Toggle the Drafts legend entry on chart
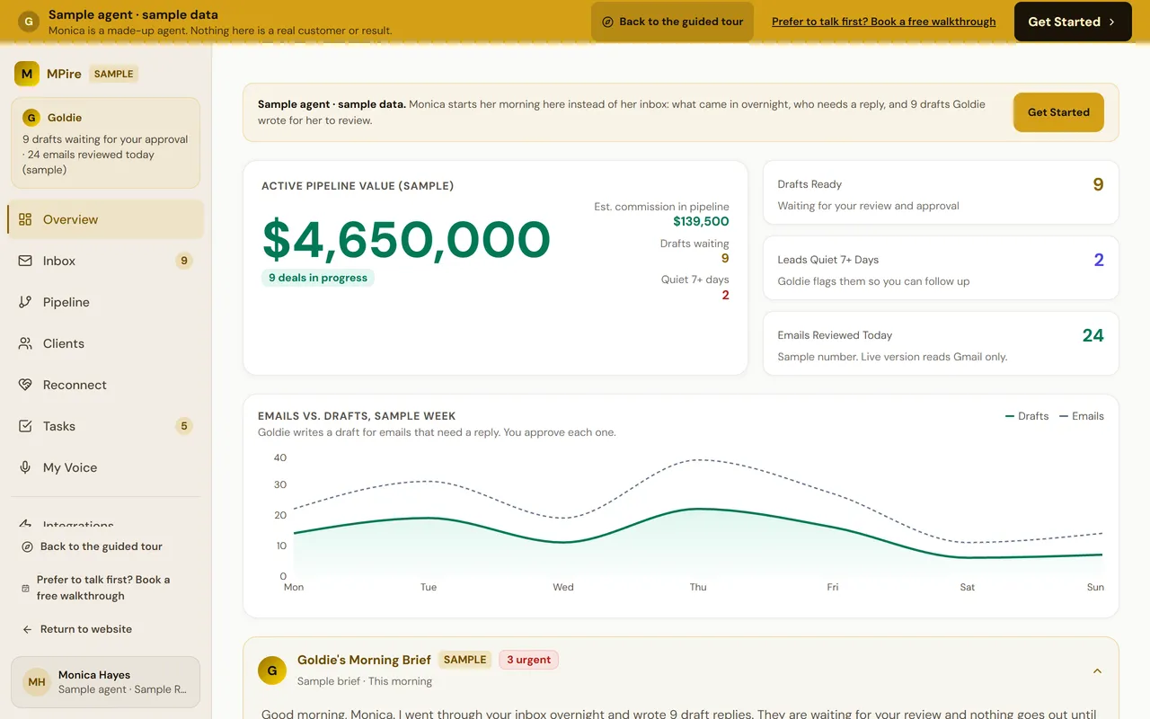 [1026, 416]
